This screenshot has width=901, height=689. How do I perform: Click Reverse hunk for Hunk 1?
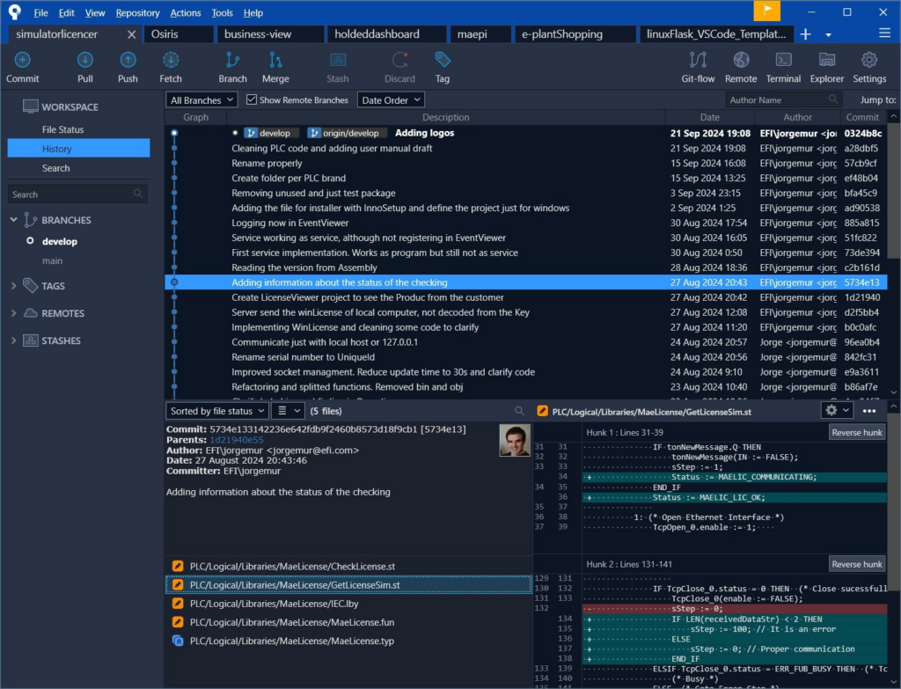tap(856, 432)
